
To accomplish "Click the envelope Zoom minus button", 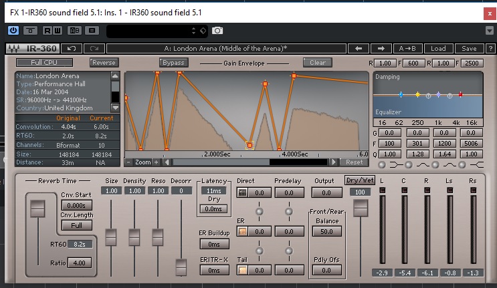I will [x=128, y=162].
